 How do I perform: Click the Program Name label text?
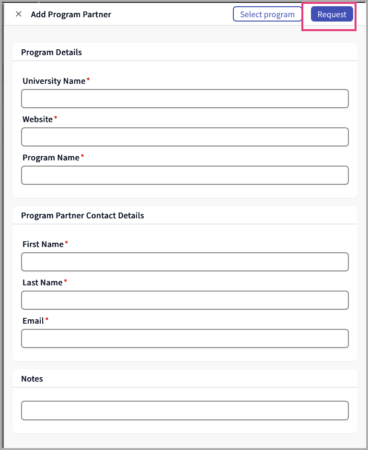[x=51, y=157]
